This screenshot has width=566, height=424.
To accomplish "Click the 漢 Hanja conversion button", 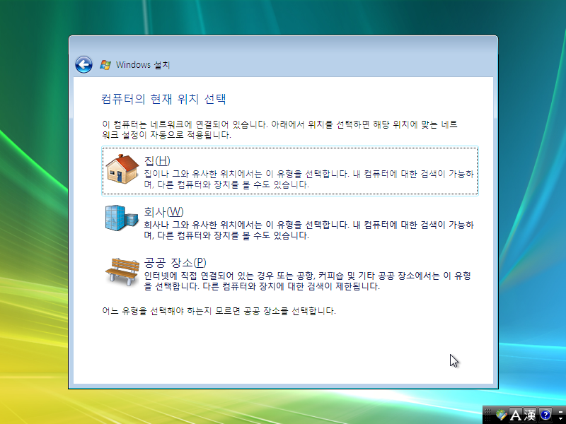I will click(530, 415).
